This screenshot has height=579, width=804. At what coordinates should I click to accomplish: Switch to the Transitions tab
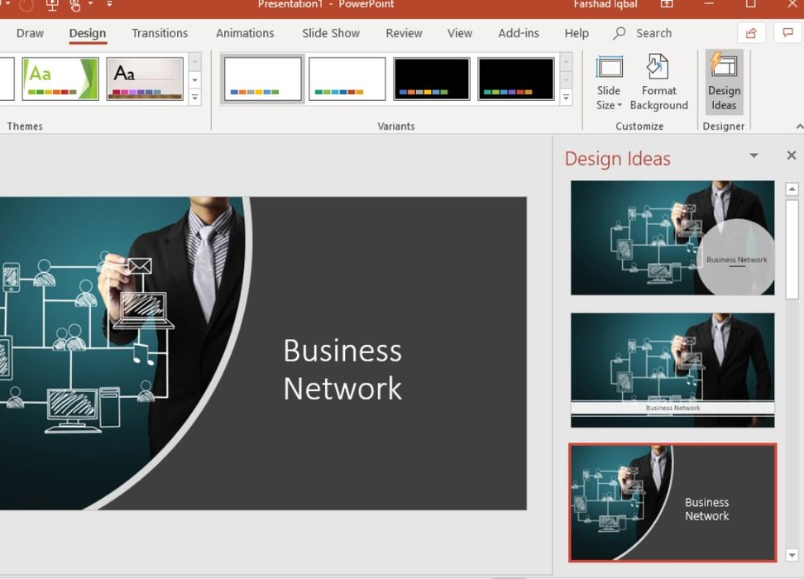point(160,33)
